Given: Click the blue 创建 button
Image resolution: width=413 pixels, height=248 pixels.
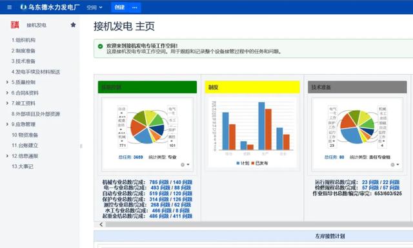Looking at the screenshot, I should pos(119,7).
